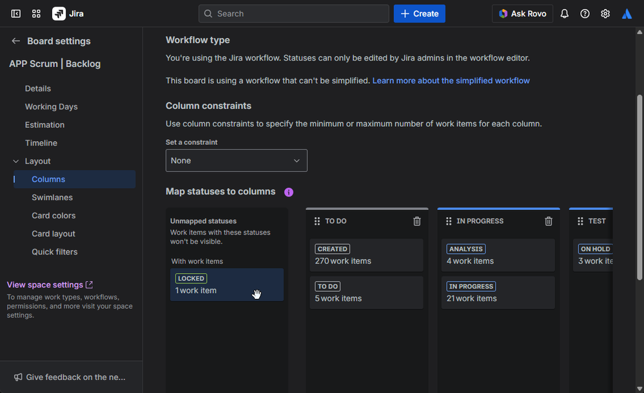Screen dimensions: 644x393
Task: Click the feedback megaphone icon
Action: click(18, 377)
